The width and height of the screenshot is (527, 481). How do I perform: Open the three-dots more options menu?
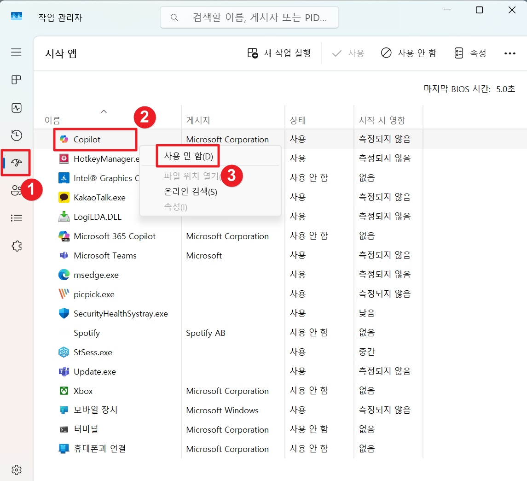pos(510,53)
